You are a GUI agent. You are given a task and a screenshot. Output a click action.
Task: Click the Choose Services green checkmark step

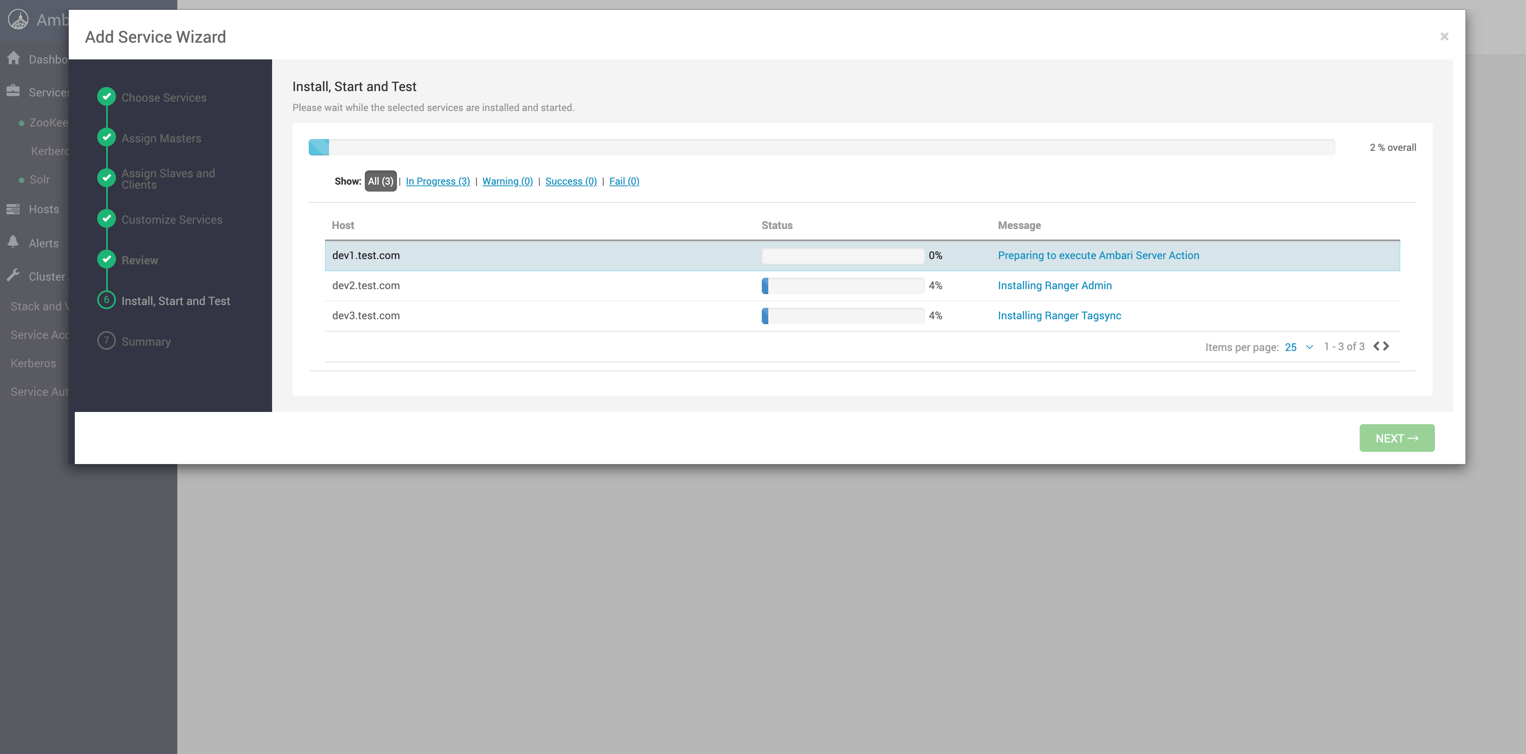[107, 96]
